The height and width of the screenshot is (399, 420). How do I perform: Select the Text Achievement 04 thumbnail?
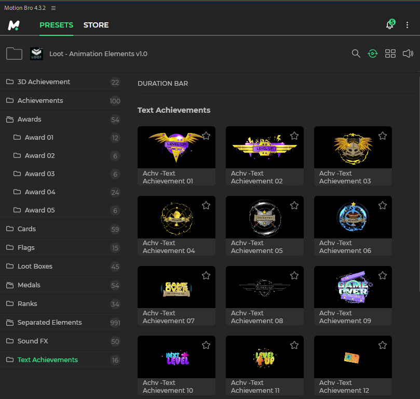(176, 217)
